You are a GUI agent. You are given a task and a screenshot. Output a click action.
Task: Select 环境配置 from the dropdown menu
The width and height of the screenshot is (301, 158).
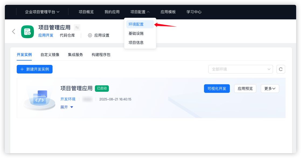136,24
